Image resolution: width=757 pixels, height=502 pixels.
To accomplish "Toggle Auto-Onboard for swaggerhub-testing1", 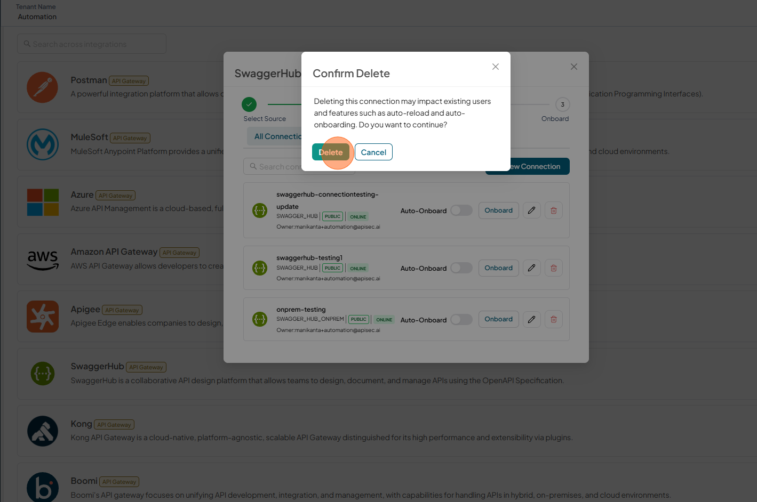I will 461,268.
